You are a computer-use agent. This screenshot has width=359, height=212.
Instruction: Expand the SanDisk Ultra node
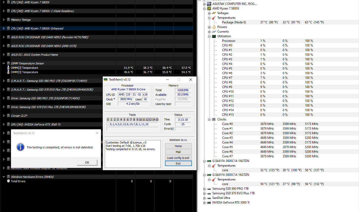pyautogui.click(x=204, y=198)
